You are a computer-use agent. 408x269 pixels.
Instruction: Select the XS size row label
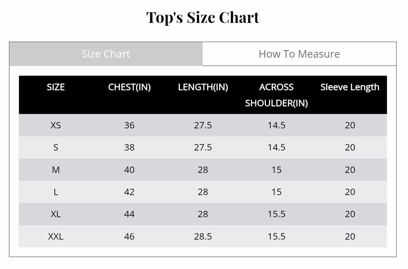56,125
